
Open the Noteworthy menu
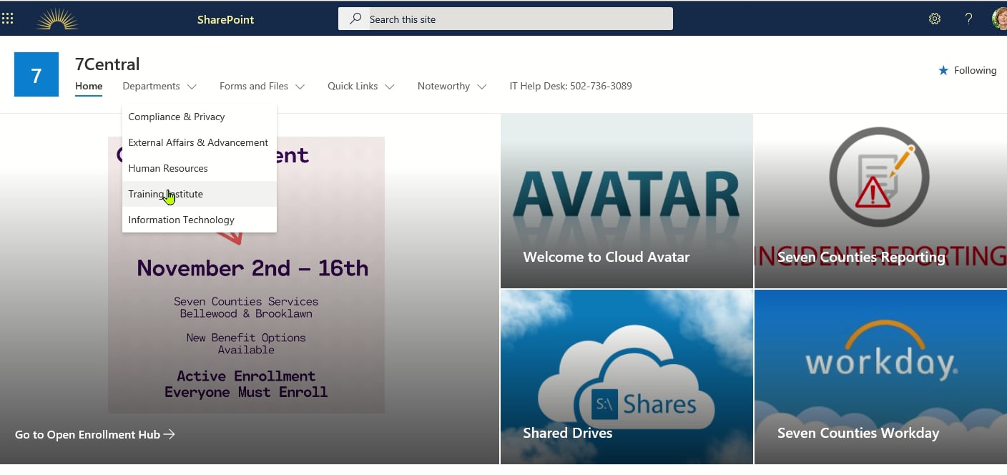pos(443,86)
